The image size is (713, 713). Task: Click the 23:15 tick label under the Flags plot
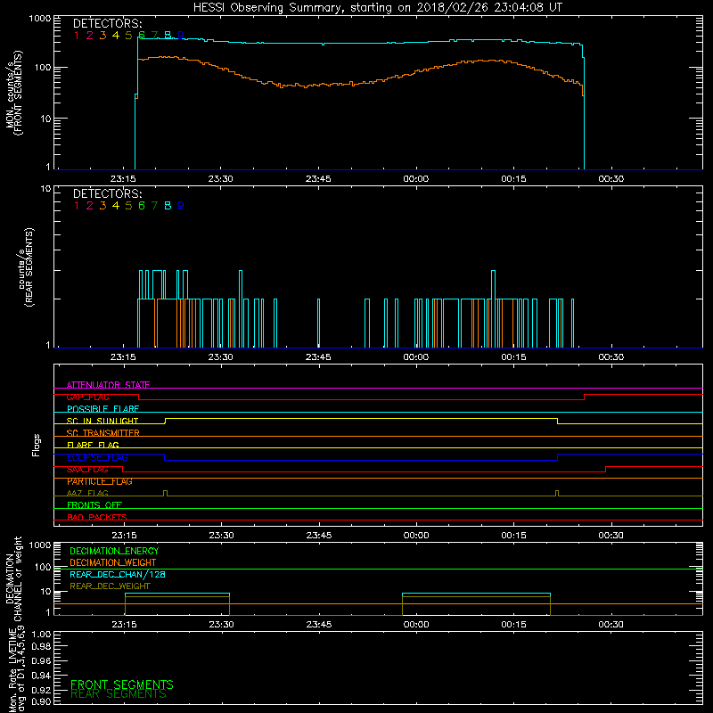tap(124, 536)
